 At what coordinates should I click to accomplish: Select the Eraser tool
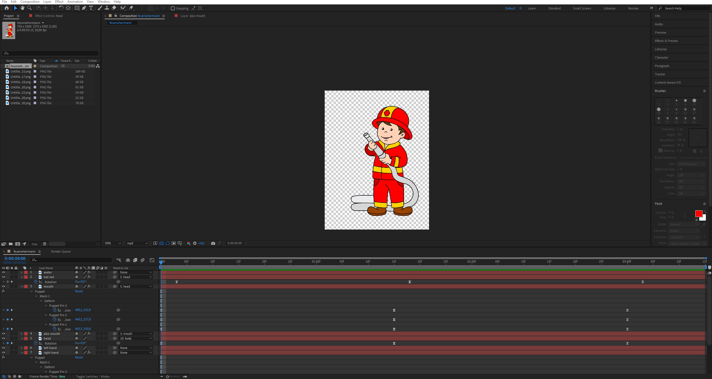pyautogui.click(x=114, y=8)
